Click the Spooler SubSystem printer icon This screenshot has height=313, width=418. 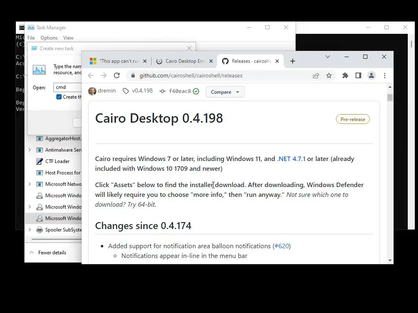tap(40, 230)
